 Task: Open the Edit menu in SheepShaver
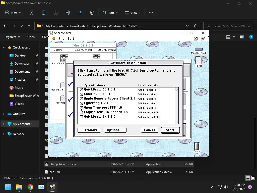tap(71, 38)
